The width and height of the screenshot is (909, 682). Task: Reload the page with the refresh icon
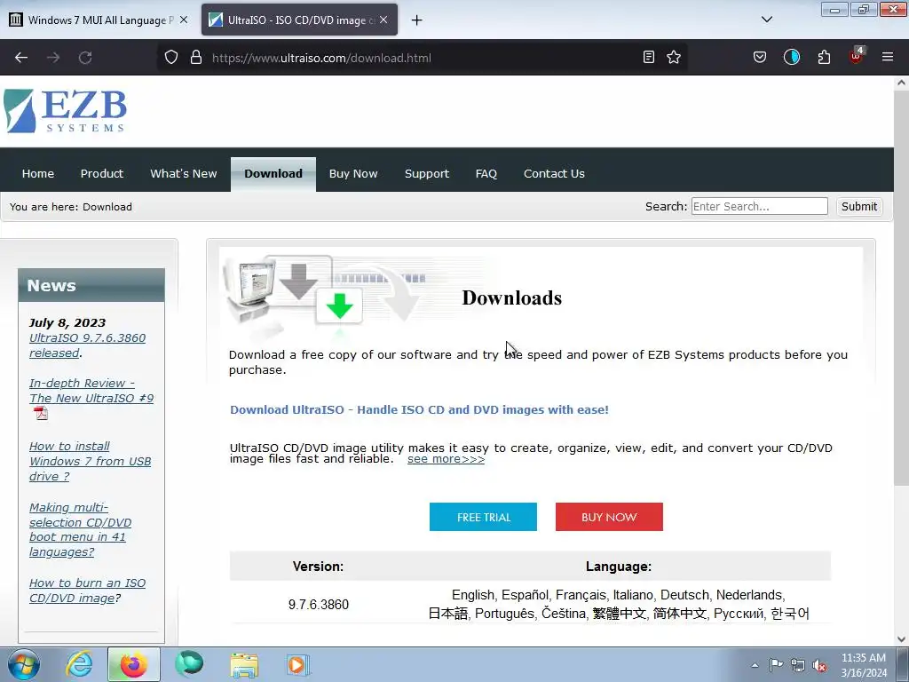[x=85, y=58]
